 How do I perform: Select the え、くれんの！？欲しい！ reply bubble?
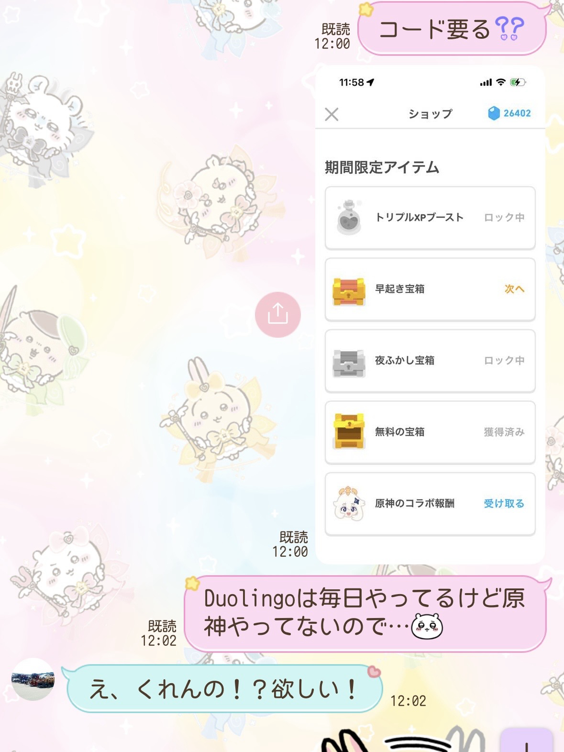point(224,689)
